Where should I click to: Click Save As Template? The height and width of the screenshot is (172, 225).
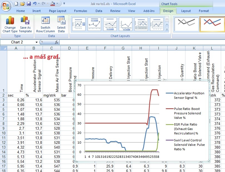coord(25,24)
